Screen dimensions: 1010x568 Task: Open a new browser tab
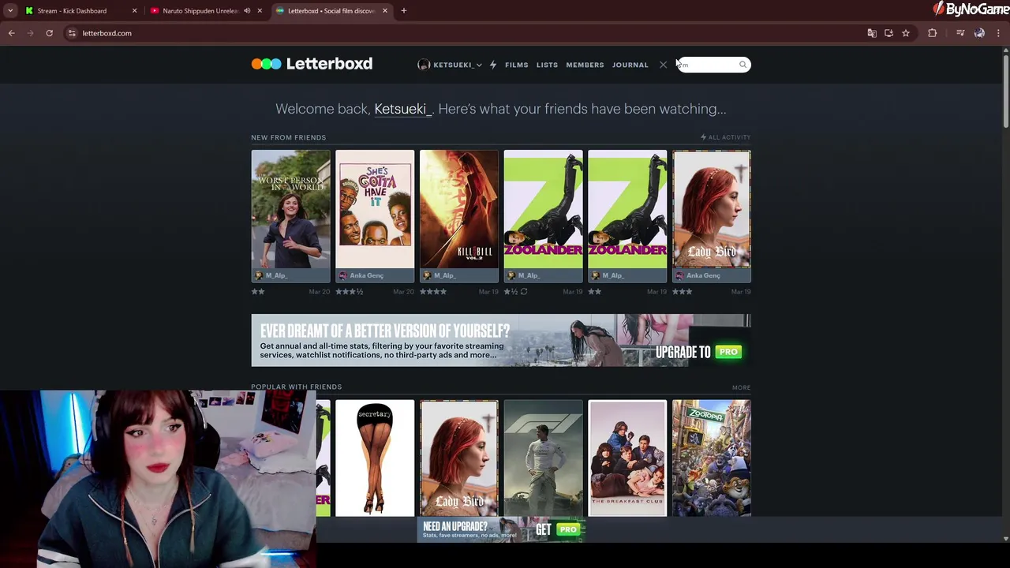coord(404,11)
